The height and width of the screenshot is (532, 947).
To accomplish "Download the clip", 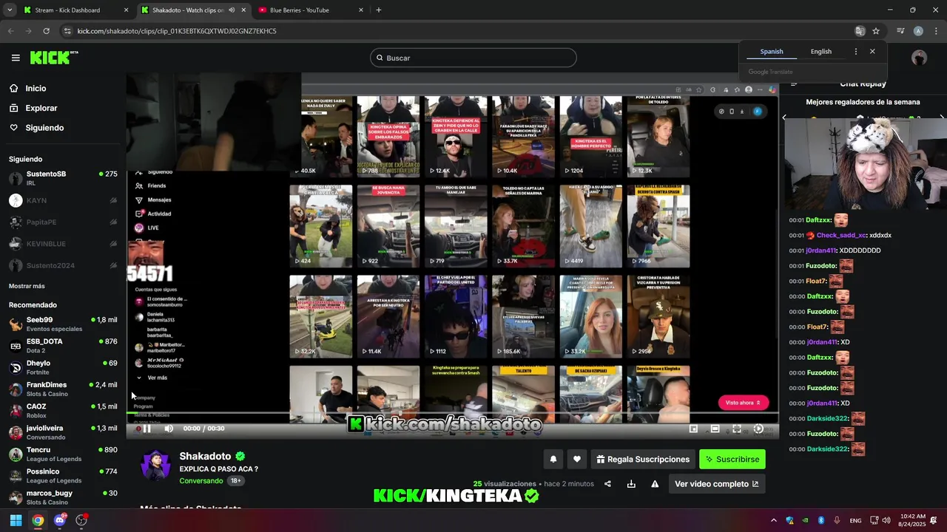I will click(631, 484).
